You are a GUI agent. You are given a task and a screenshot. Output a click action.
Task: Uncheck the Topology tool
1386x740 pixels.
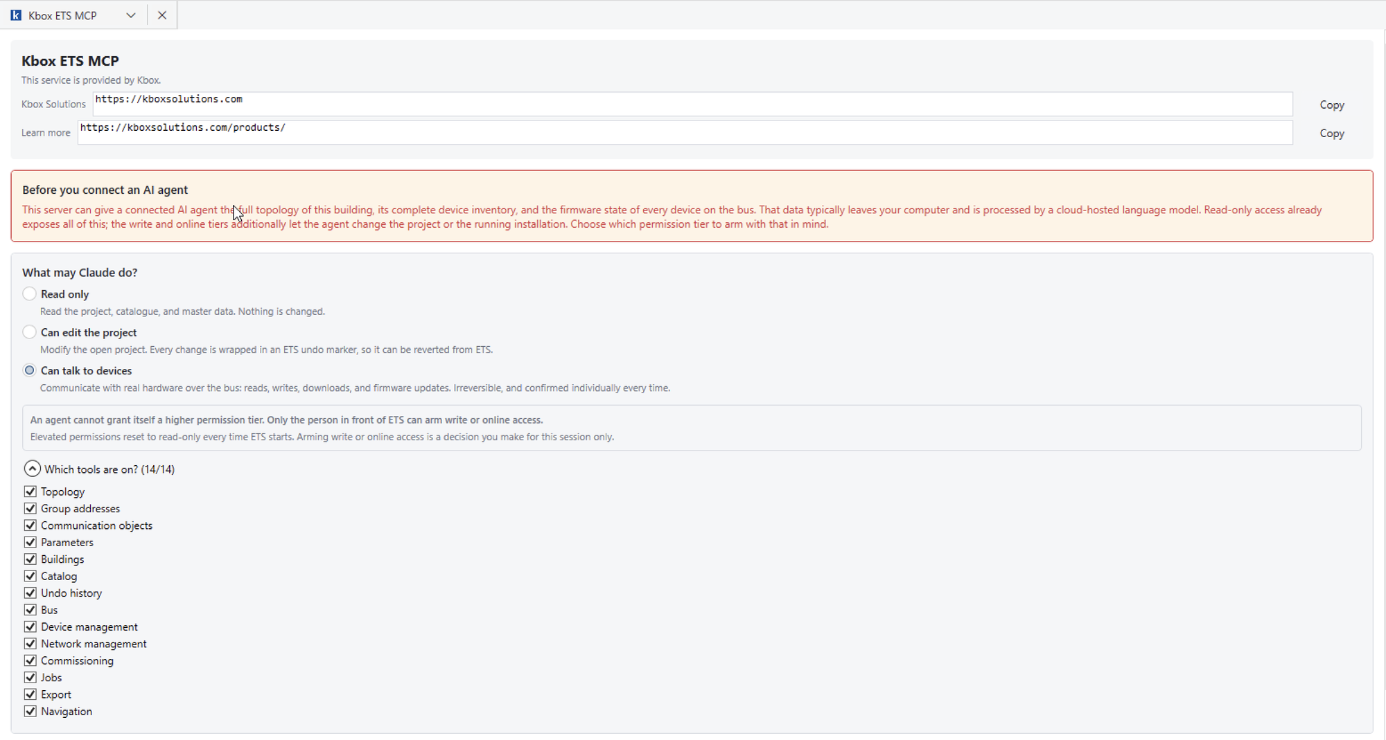click(30, 491)
